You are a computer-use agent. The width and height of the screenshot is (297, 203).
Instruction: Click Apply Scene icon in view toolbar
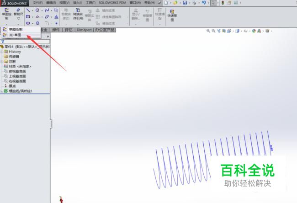[x=259, y=31]
